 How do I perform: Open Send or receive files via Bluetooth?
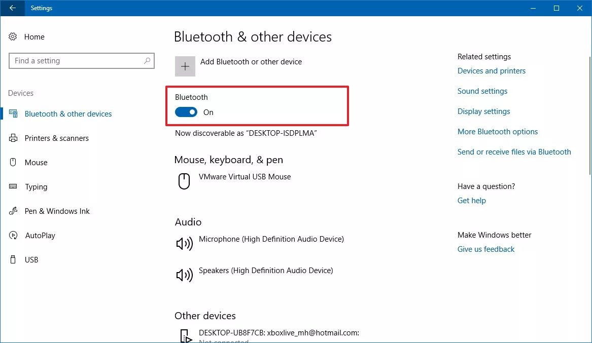(x=514, y=152)
